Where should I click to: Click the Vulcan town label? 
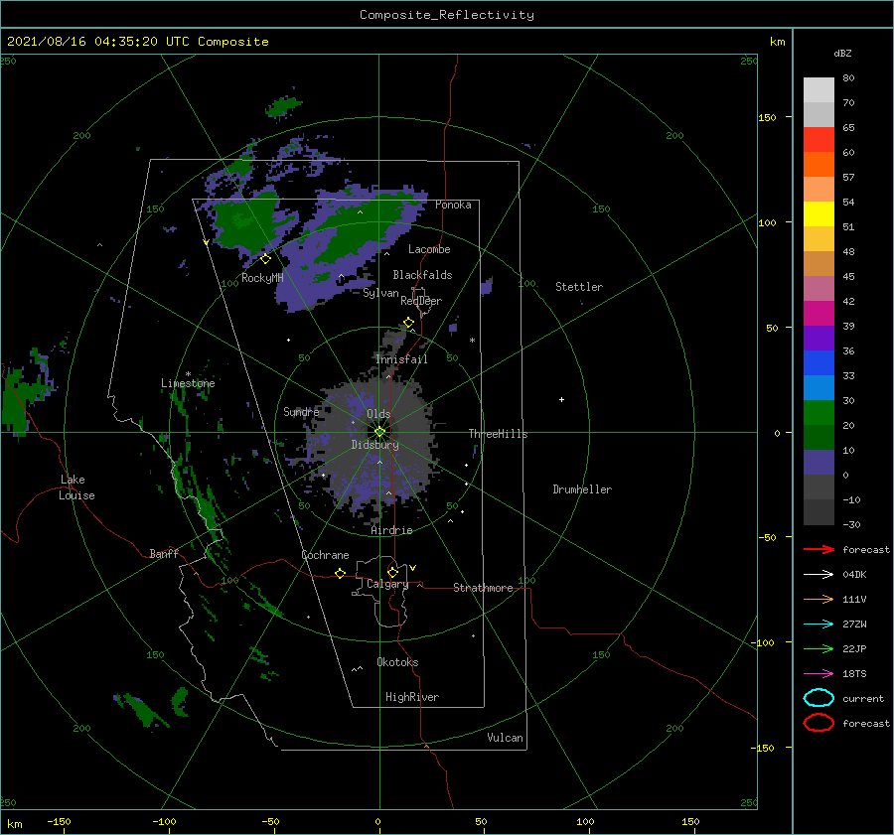coord(506,738)
